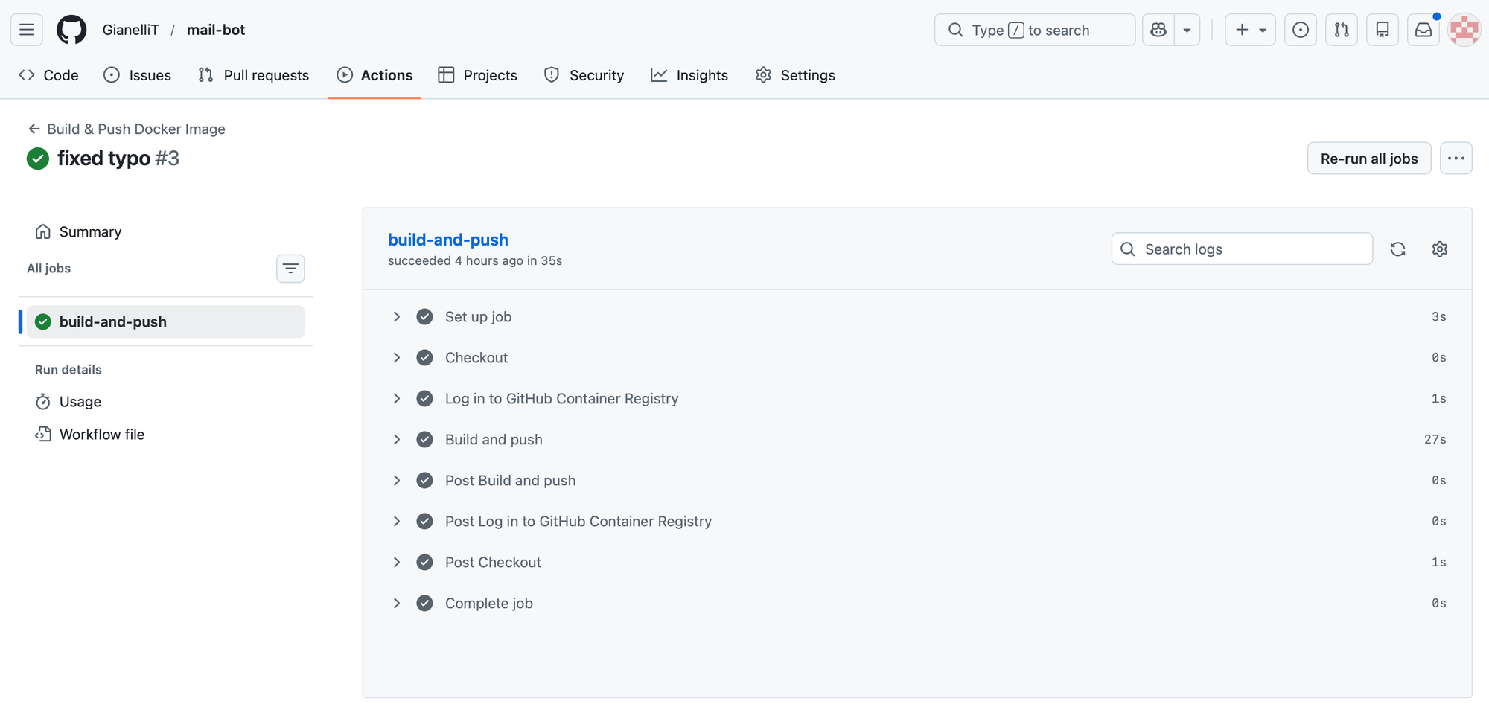The image size is (1489, 707).
Task: Switch to the Security tab
Action: coord(584,75)
